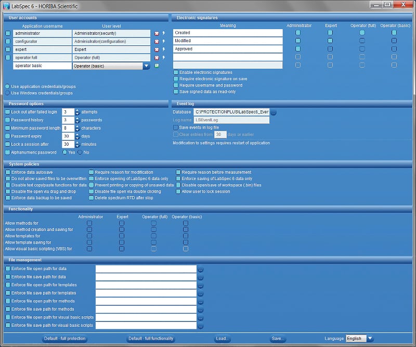Click the lightning icon for expert account
The width and height of the screenshot is (416, 347).
point(164,49)
